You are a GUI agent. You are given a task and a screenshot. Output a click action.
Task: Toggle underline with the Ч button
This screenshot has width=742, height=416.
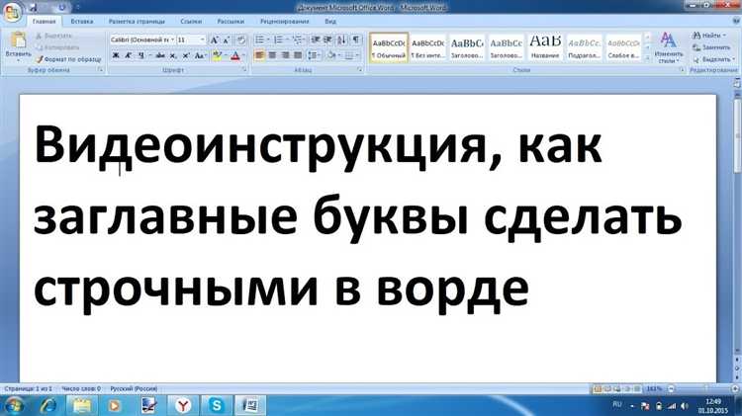(x=141, y=55)
